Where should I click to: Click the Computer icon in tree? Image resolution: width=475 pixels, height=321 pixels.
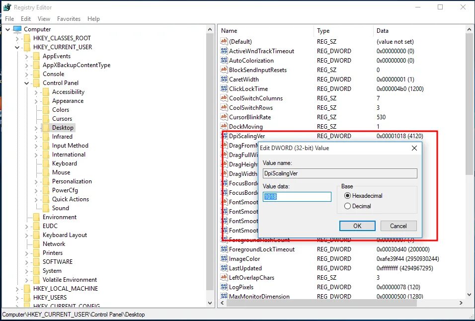pyautogui.click(x=17, y=29)
